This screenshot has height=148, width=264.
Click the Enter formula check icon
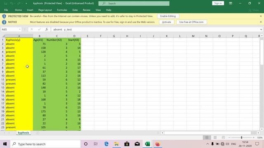(x=39, y=29)
